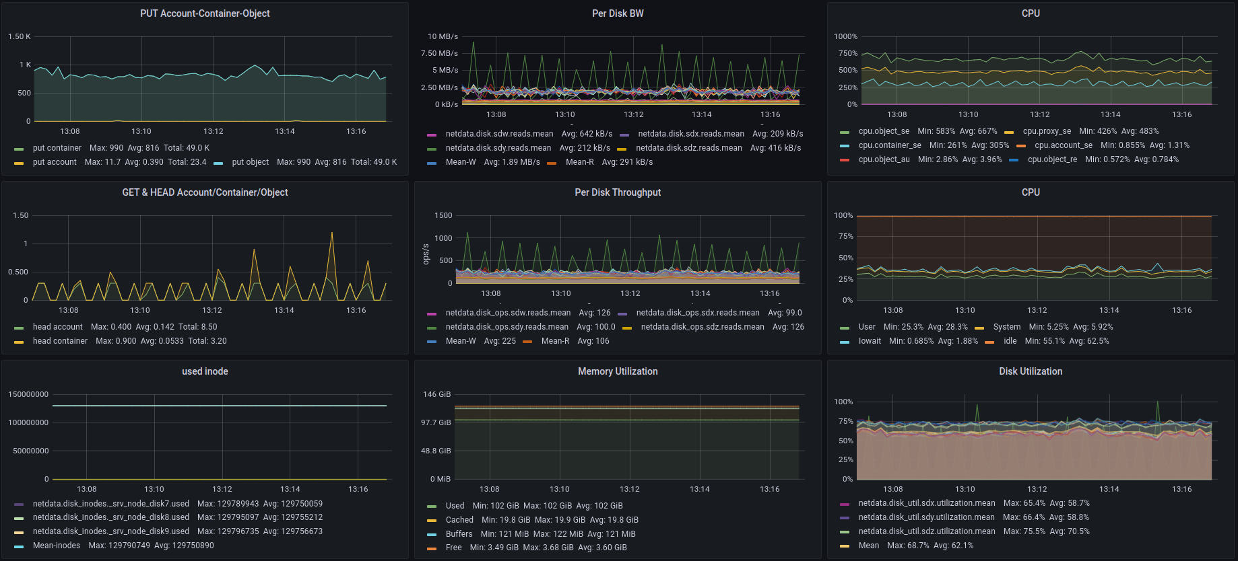Toggle the put container series in legend
The height and width of the screenshot is (561, 1238).
pos(57,148)
